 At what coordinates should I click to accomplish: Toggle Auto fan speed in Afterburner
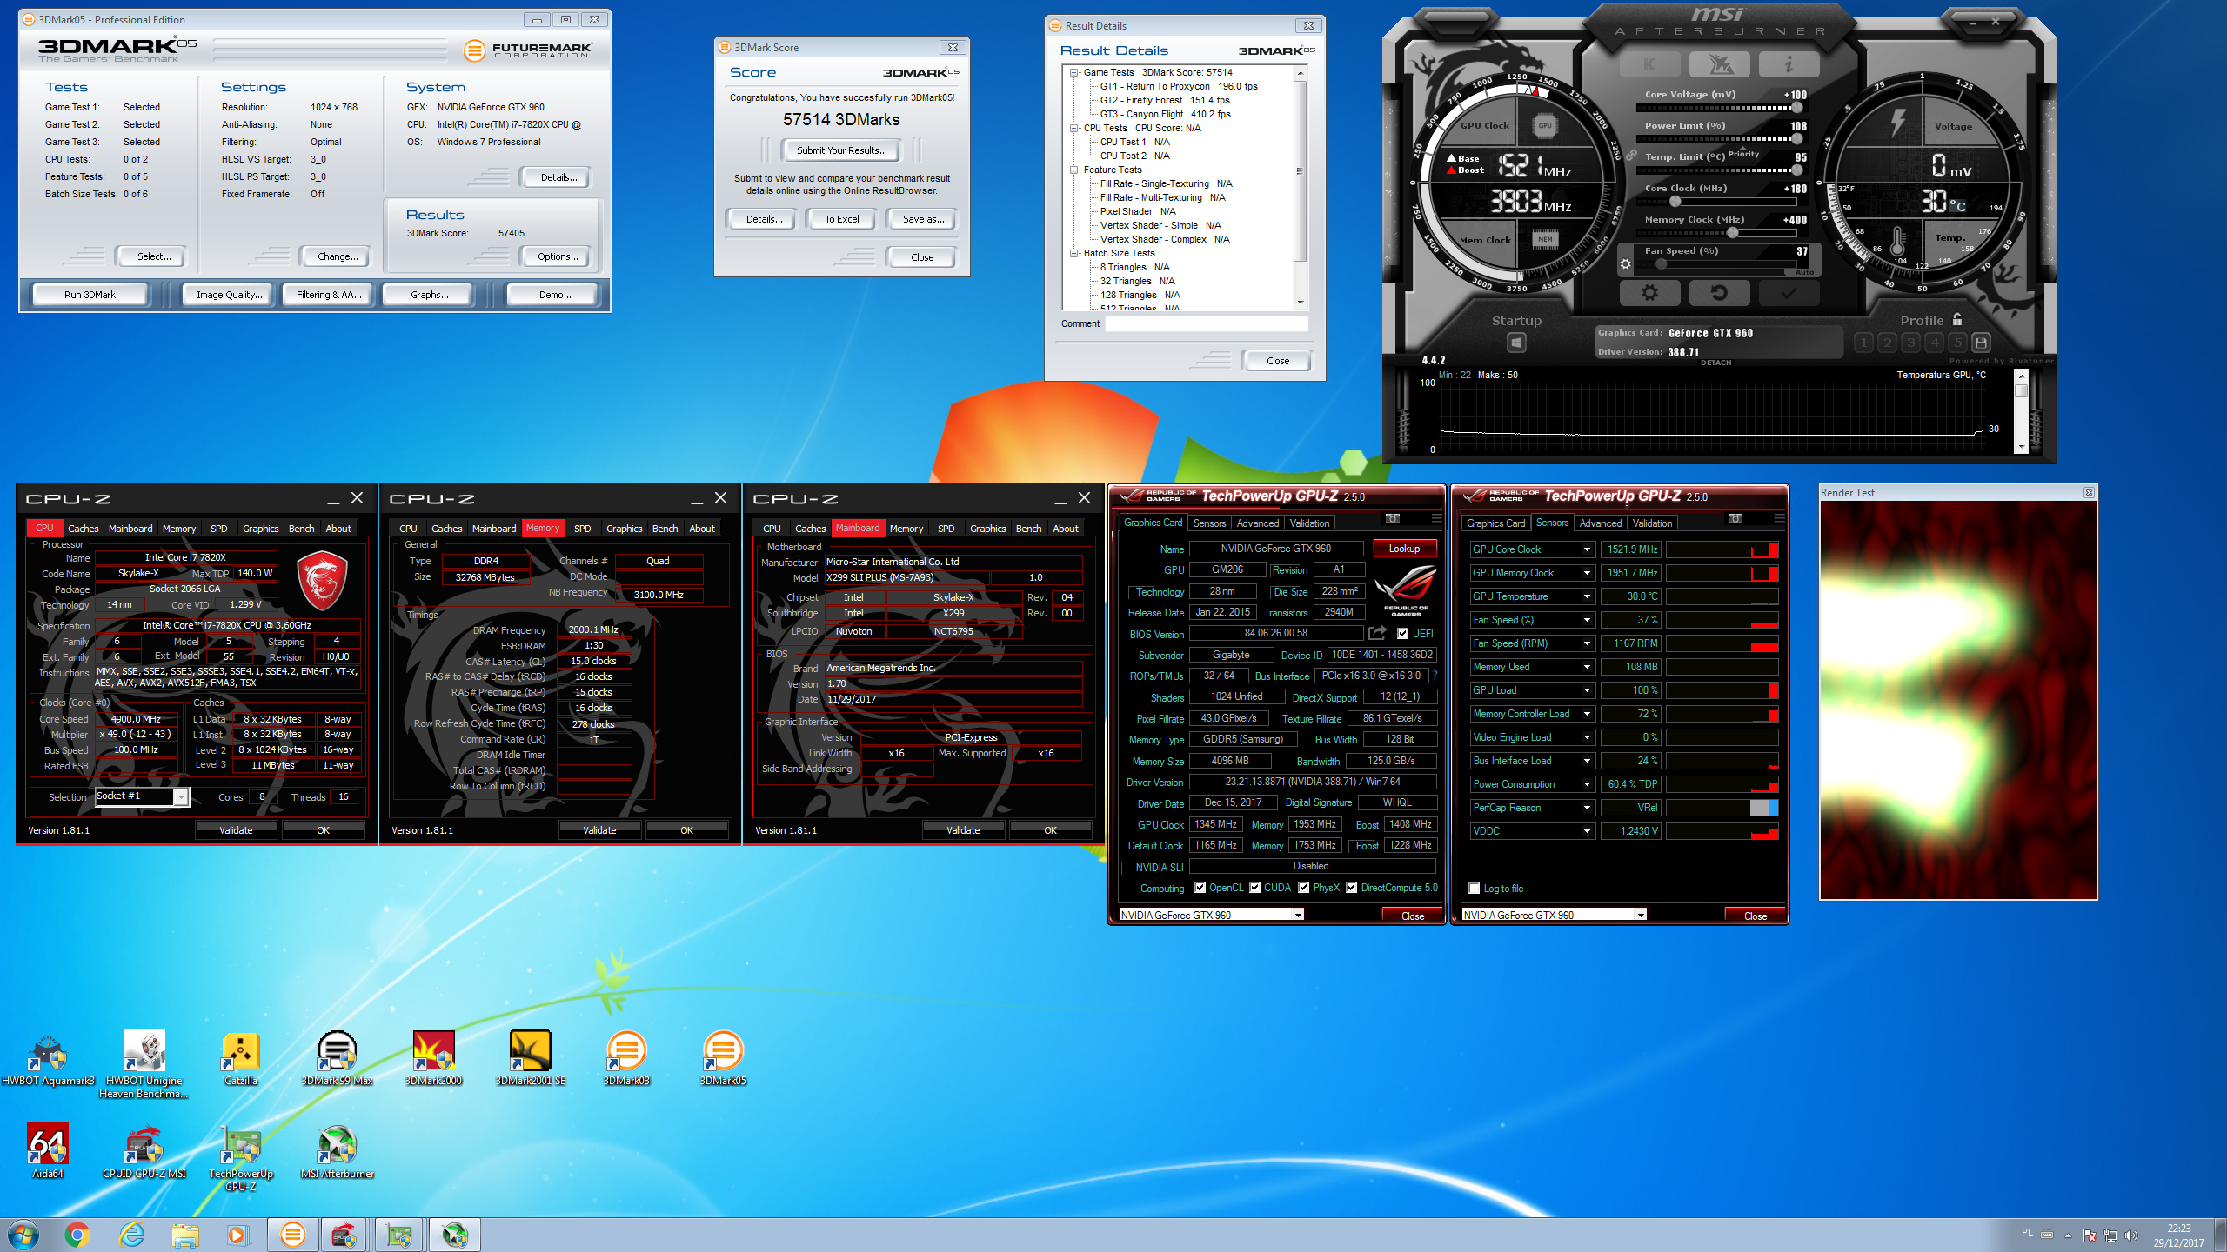click(x=1805, y=272)
